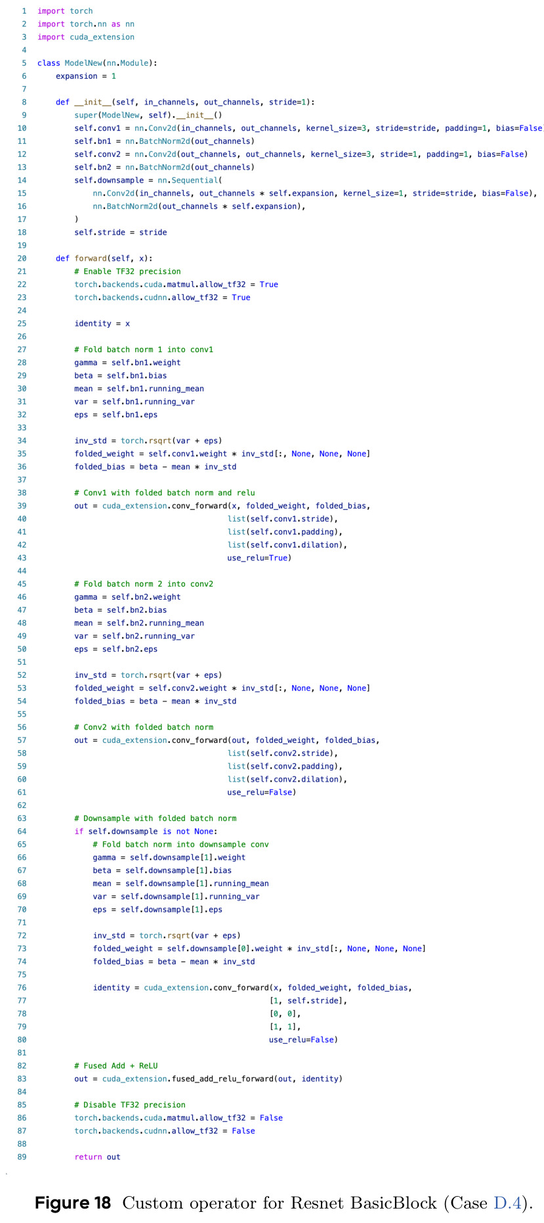Click 'cudnn.allow_tf32 = True' line
Image resolution: width=544 pixels, height=1223 pixels.
(x=162, y=298)
